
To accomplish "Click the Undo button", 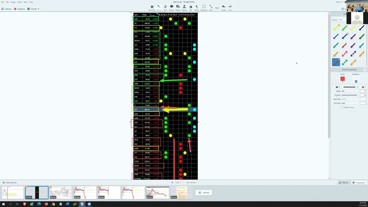I will coord(223,8).
